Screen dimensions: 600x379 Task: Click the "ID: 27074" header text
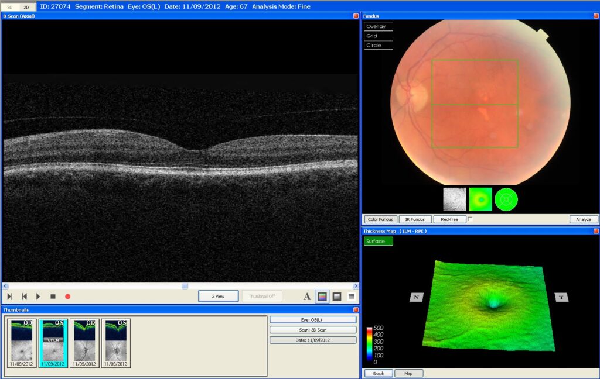56,6
